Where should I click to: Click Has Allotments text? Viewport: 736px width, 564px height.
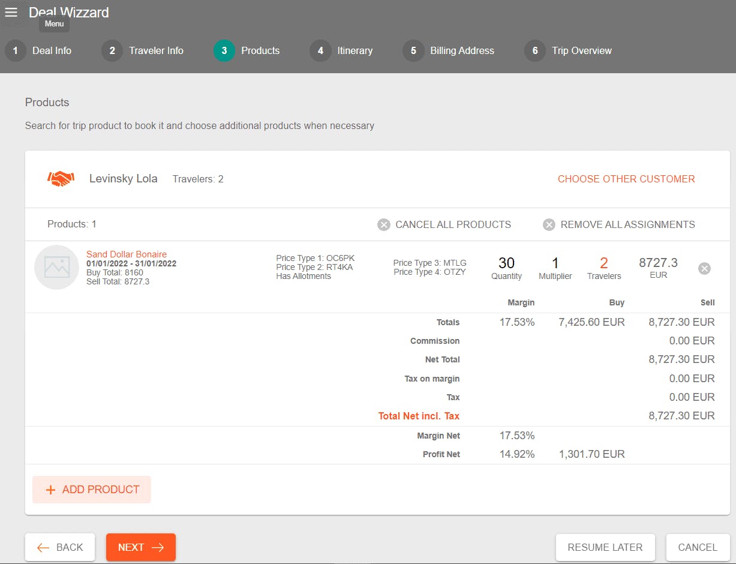[x=304, y=277]
